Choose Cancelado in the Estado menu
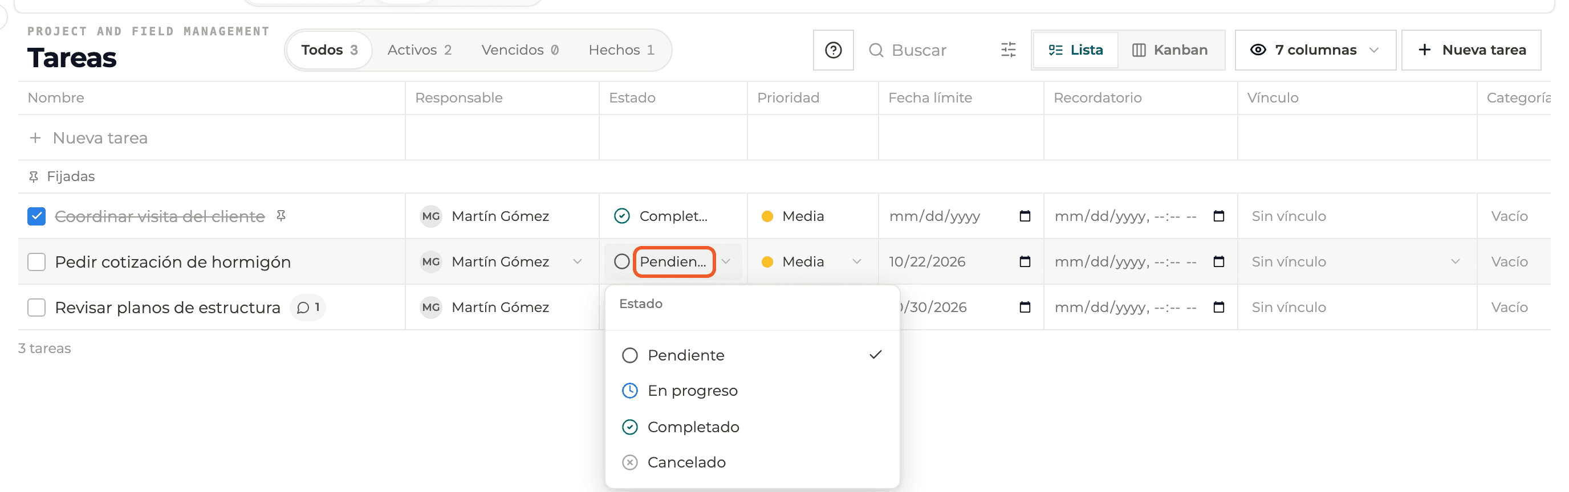Viewport: 1569px width, 492px height. point(752,462)
